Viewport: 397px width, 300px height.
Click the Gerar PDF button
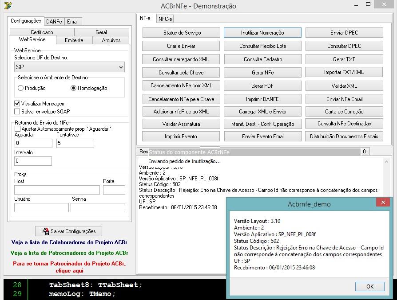coord(263,86)
